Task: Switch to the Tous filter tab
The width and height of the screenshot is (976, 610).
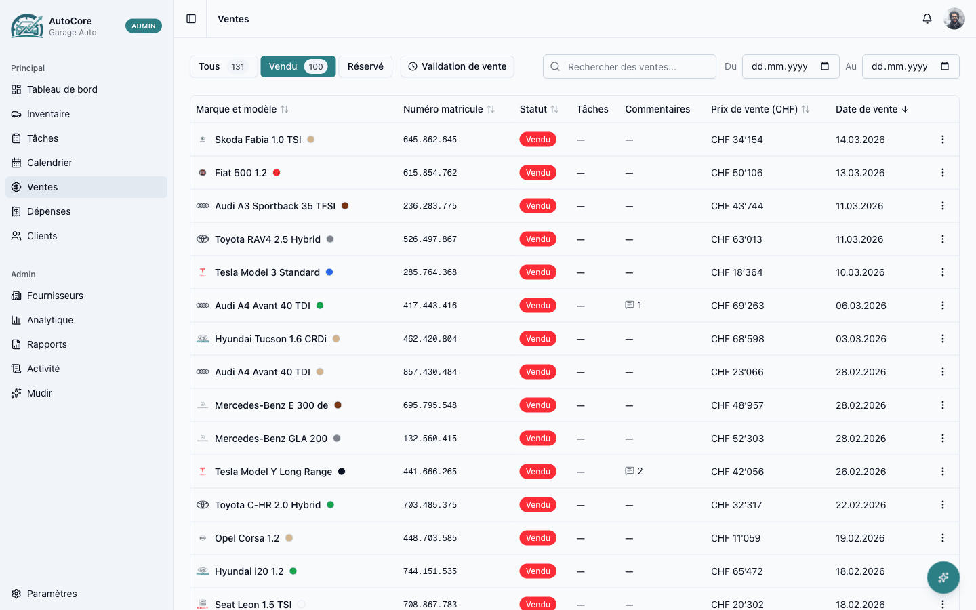Action: (x=223, y=66)
